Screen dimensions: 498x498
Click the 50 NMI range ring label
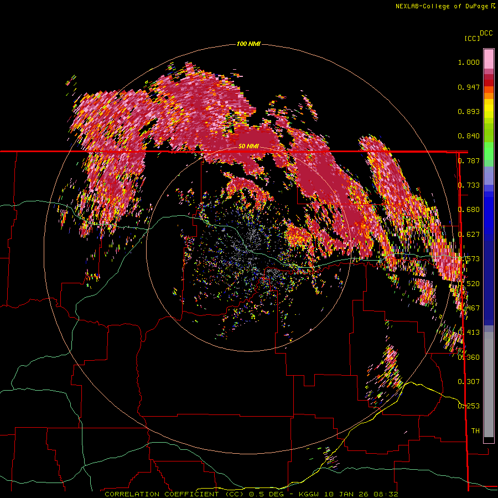point(248,146)
